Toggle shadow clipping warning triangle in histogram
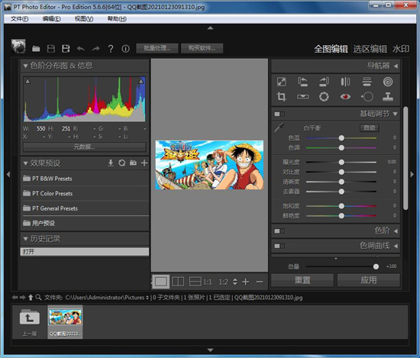420x358 pixels. (x=27, y=81)
